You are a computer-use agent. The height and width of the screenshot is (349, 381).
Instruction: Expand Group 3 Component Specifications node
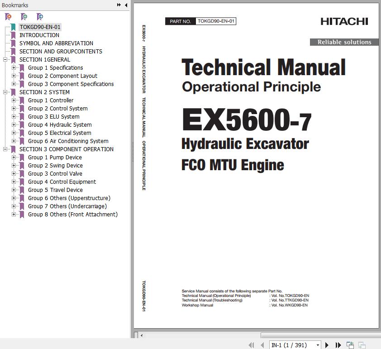[14, 84]
